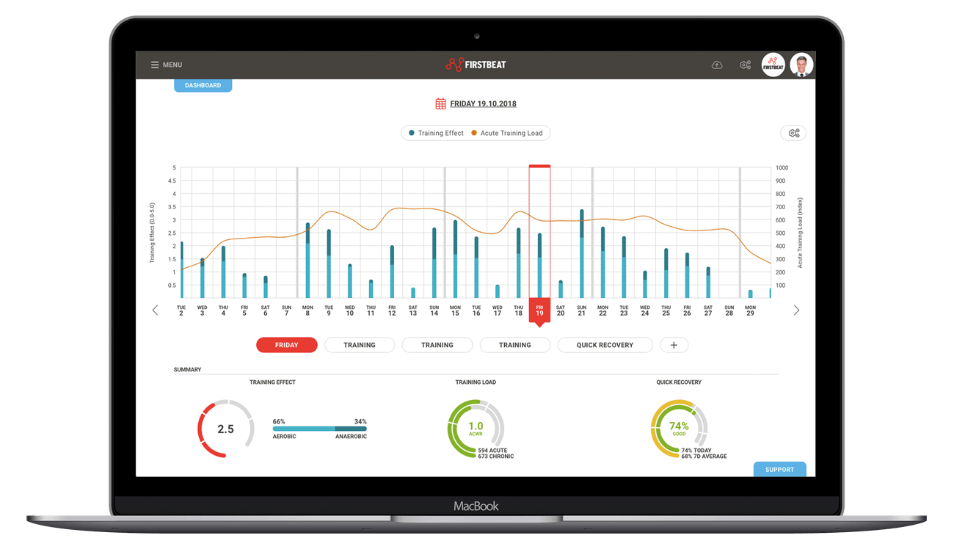Screen dimensions: 954x549
Task: Select the last TRAINING tab
Action: click(x=515, y=345)
